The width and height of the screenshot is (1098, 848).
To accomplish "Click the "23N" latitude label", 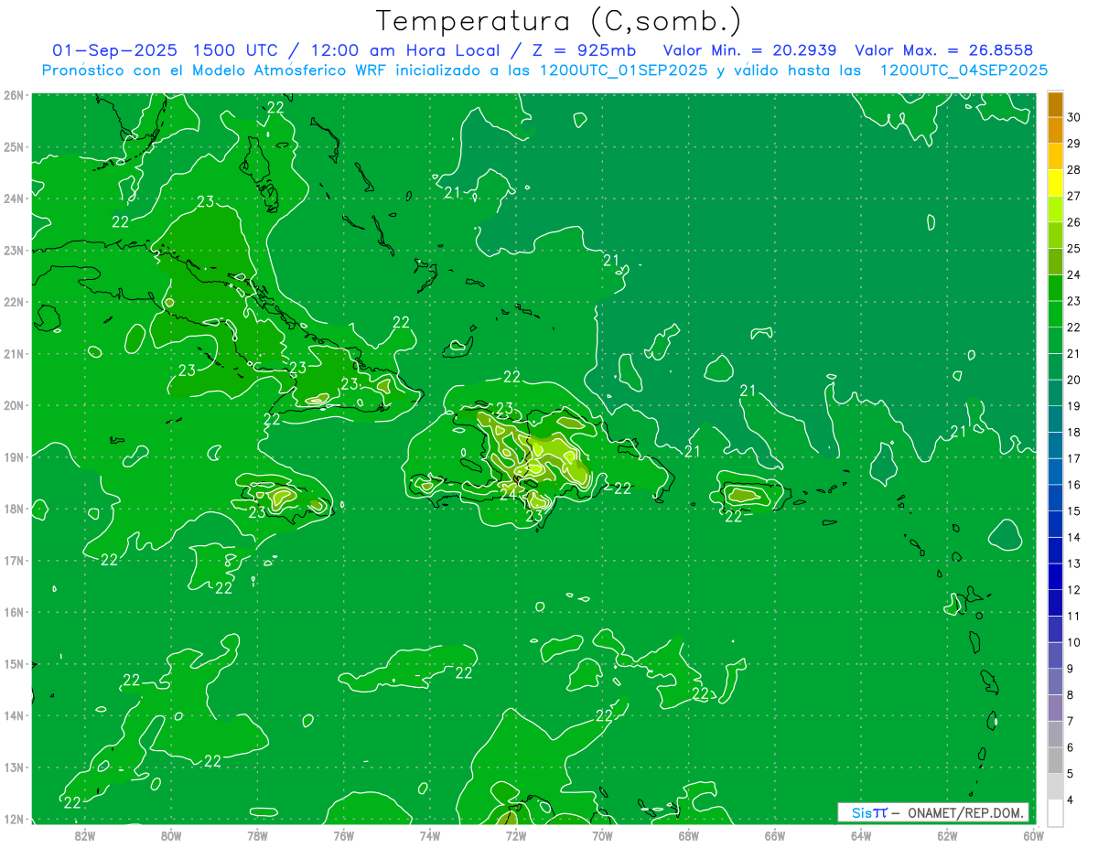I will click(x=14, y=251).
